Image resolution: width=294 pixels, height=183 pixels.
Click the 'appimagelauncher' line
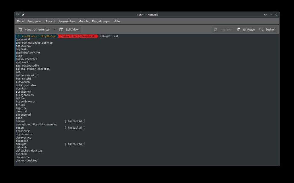(x=28, y=52)
